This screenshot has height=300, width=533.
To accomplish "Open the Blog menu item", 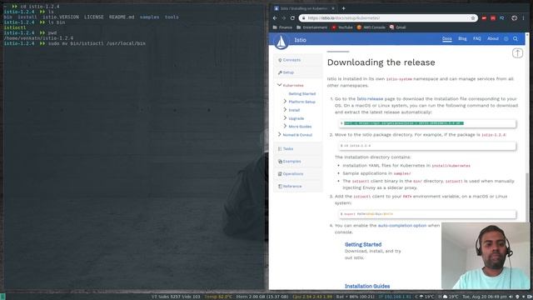I will (462, 39).
